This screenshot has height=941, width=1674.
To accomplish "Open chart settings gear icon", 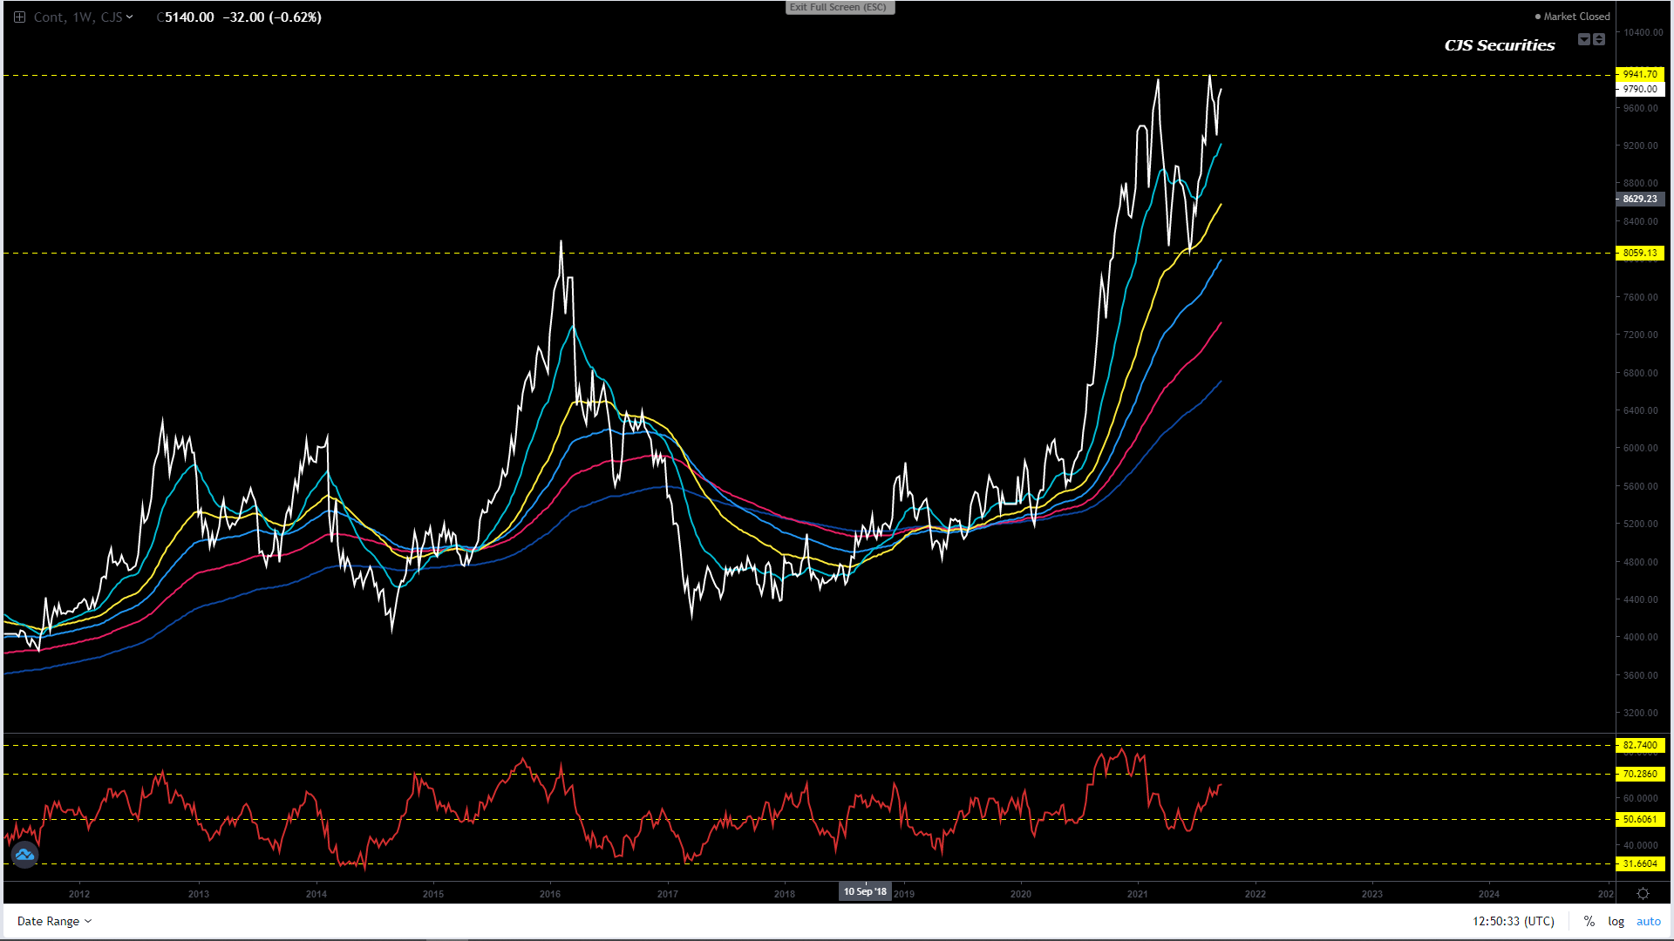I will click(1643, 893).
